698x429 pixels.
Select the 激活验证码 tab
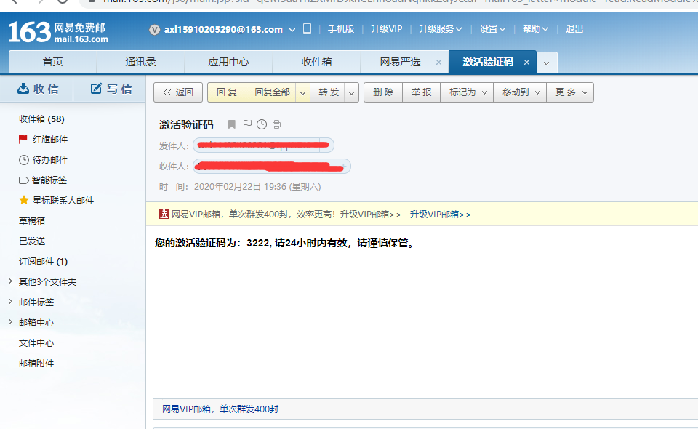click(487, 63)
